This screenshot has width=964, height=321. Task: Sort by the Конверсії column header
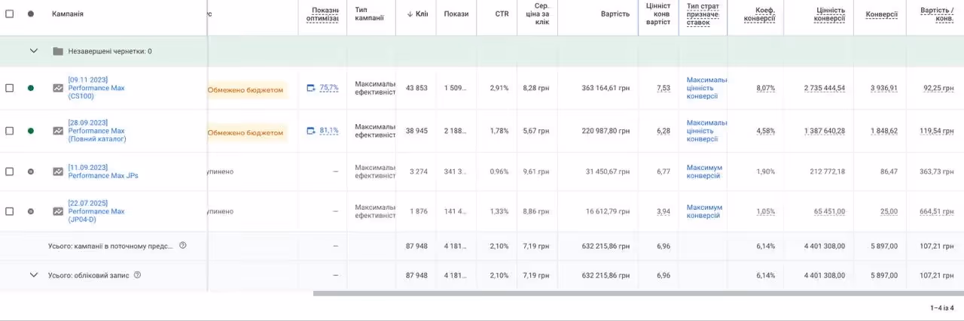881,14
